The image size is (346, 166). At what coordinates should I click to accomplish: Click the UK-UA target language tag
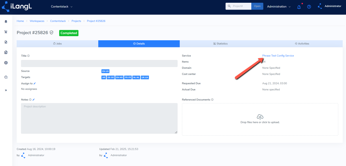coord(145,78)
